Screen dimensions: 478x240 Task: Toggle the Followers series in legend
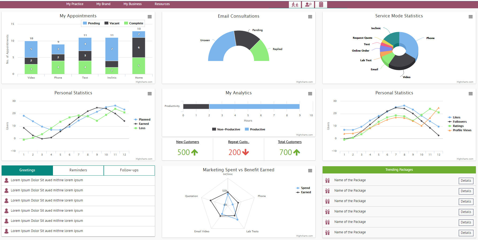pos(457,122)
